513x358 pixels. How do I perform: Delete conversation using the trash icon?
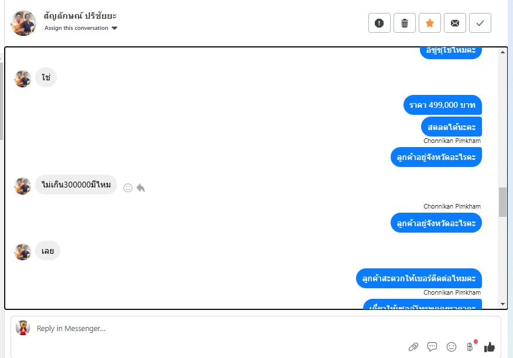point(405,23)
